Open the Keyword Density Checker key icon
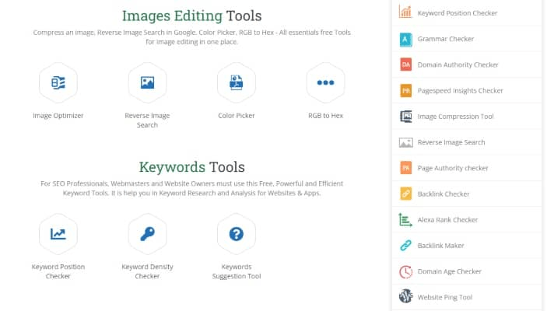Viewport: 547px width, 311px height. [x=147, y=234]
